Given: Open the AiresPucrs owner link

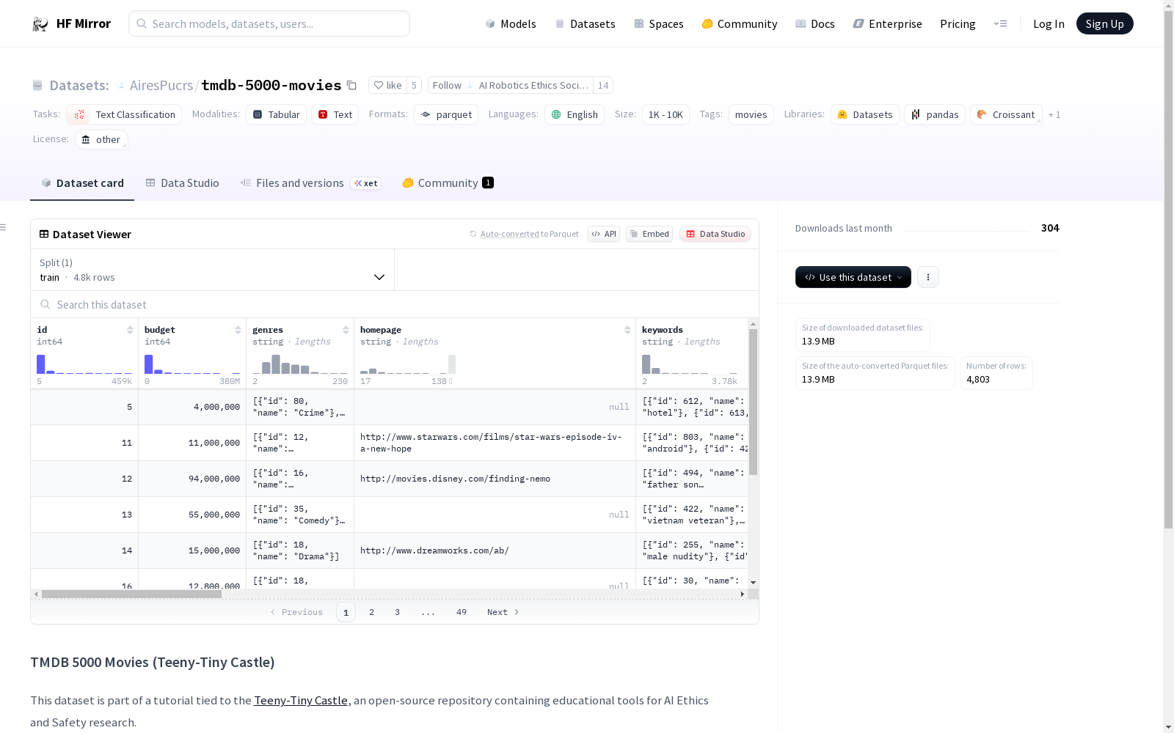Looking at the screenshot, I should [x=161, y=85].
